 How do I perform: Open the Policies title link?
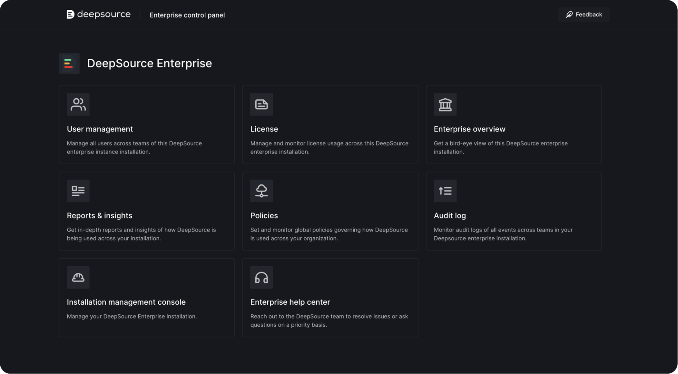(x=264, y=215)
